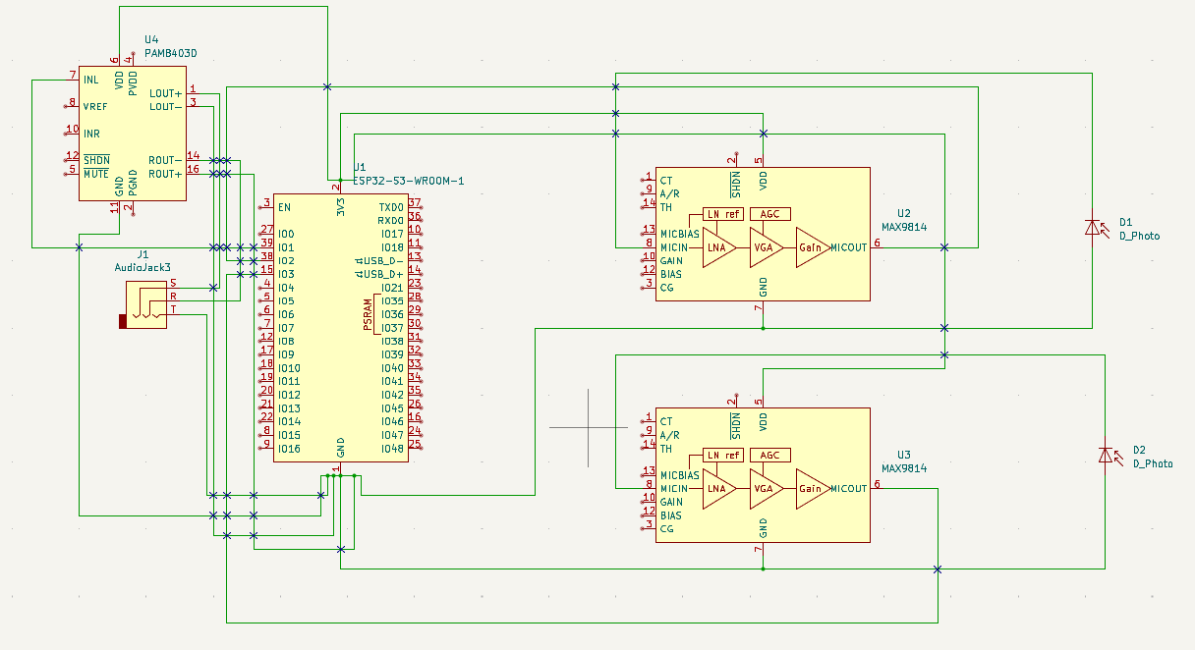This screenshot has width=1195, height=650.
Task: Click the LNA amplifier triangle in U2
Action: (x=718, y=247)
